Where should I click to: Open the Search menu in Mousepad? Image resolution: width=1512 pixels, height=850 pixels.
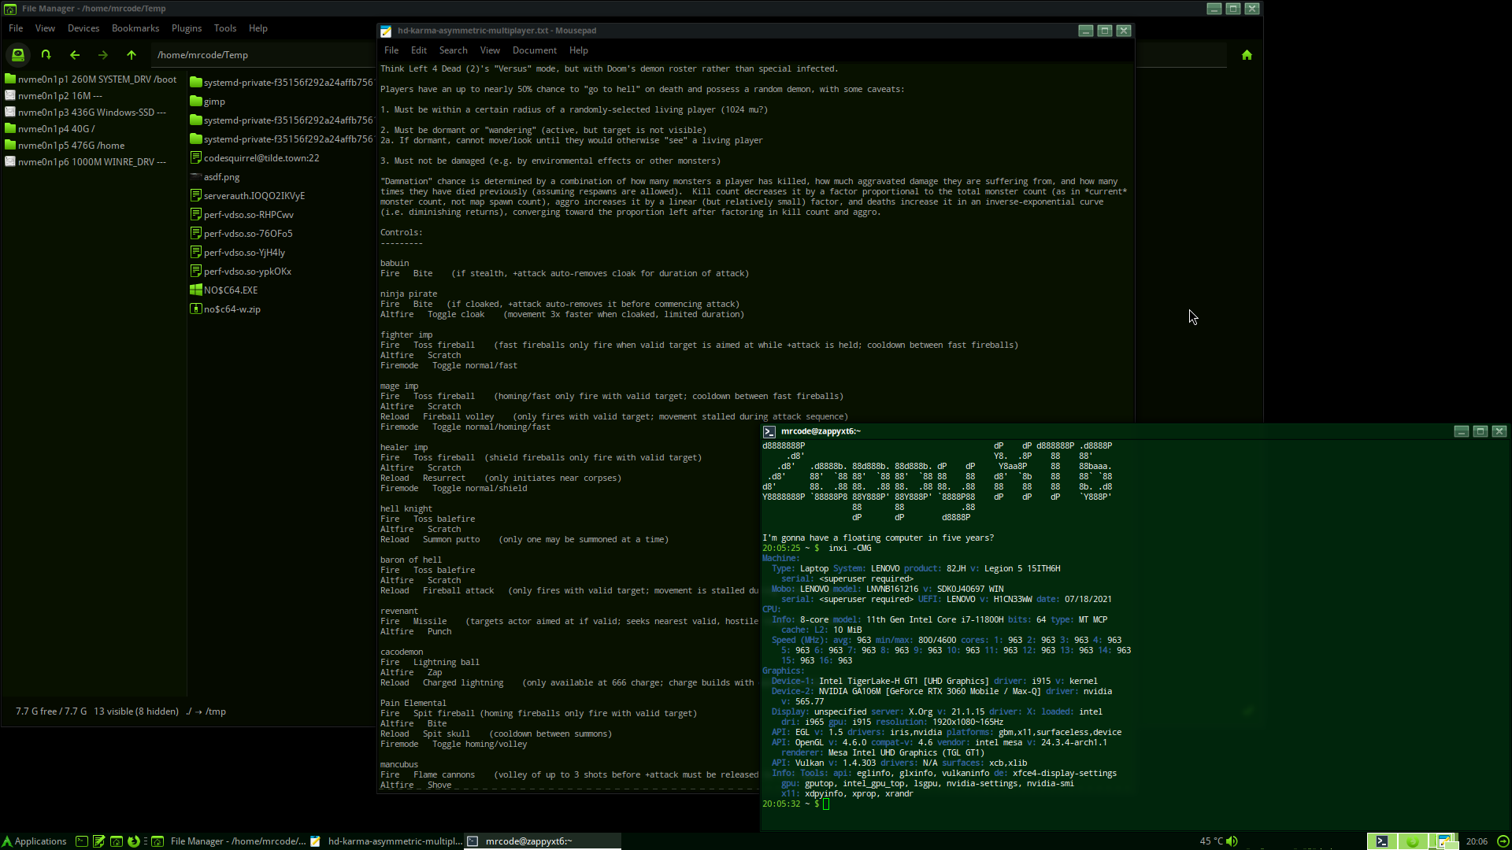pos(453,50)
